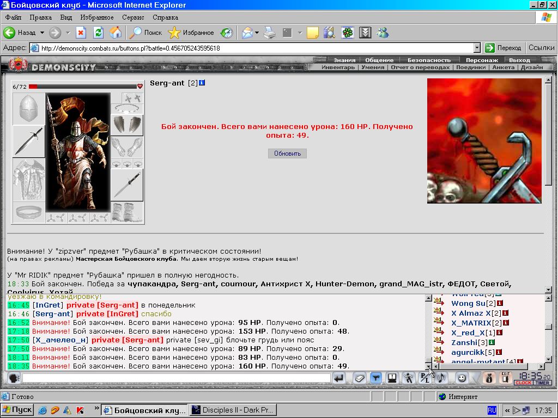558x418 pixels.
Task: Toggle the blue chat filter icon
Action: tap(376, 378)
